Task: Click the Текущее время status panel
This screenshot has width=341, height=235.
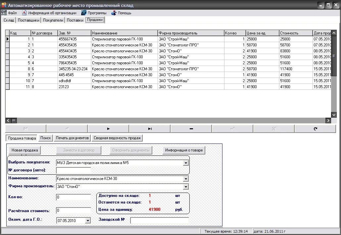Action: [x=226, y=231]
